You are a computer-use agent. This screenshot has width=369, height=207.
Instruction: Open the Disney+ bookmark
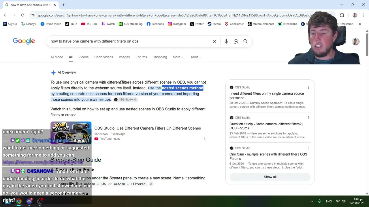coord(29,24)
